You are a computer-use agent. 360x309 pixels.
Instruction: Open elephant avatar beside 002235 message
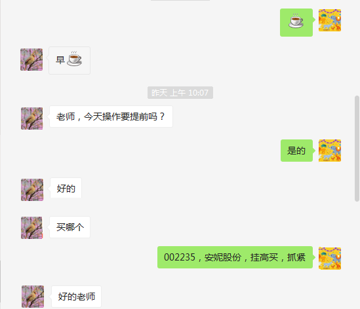tap(330, 258)
